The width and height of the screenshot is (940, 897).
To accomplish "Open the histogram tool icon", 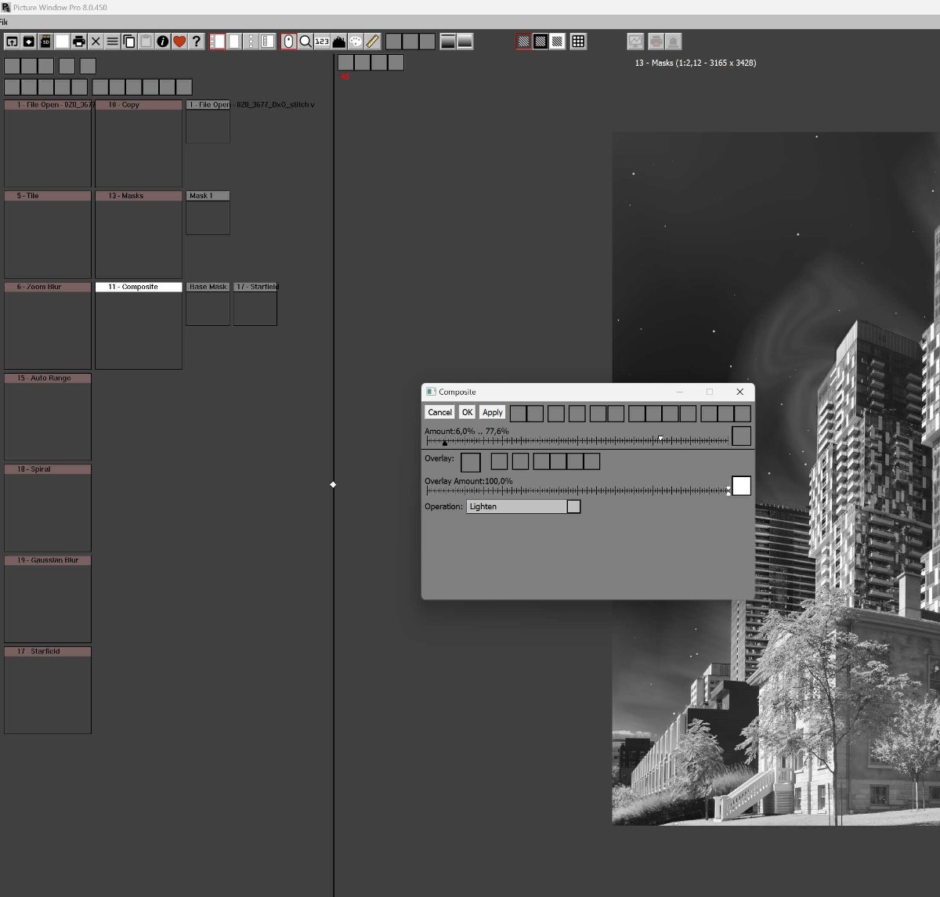I will click(339, 42).
